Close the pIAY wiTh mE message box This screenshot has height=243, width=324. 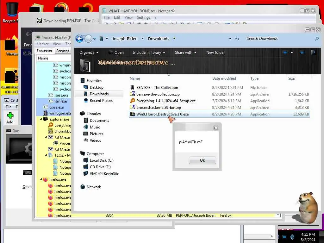pos(216,128)
